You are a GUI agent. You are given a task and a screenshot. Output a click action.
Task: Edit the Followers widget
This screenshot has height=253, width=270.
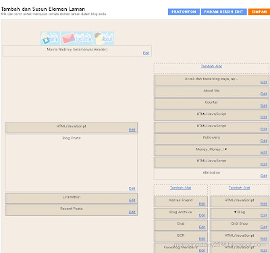pos(264,141)
